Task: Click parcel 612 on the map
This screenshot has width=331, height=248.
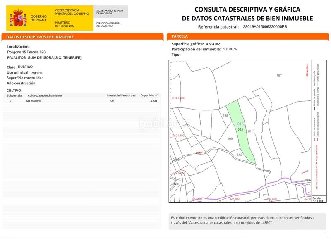Action: pos(240,155)
